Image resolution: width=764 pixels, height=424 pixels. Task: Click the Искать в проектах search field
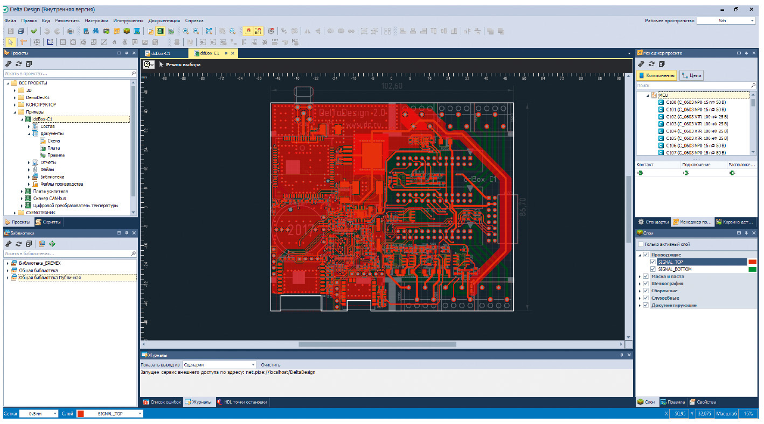[70, 73]
